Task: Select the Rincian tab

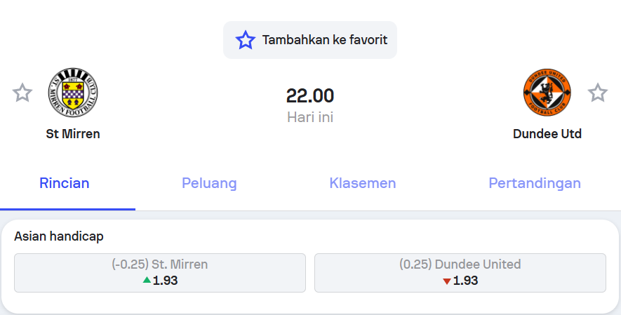Action: click(64, 183)
